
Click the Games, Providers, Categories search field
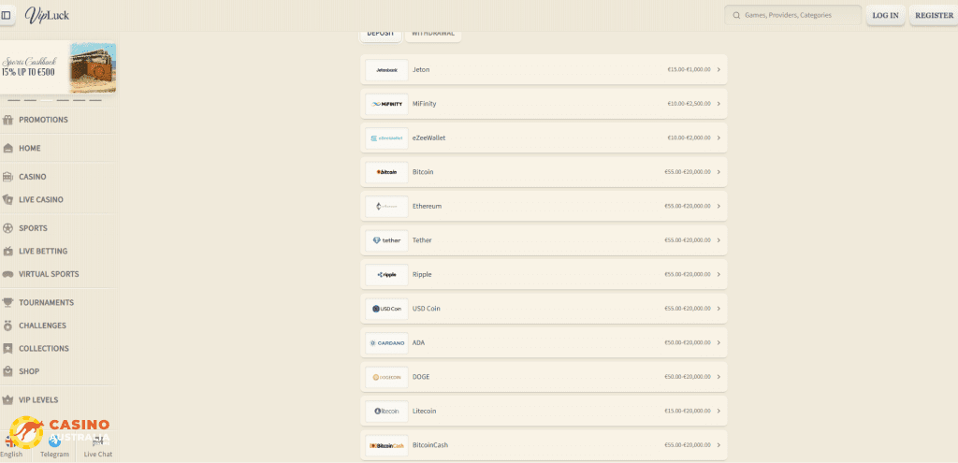click(793, 15)
